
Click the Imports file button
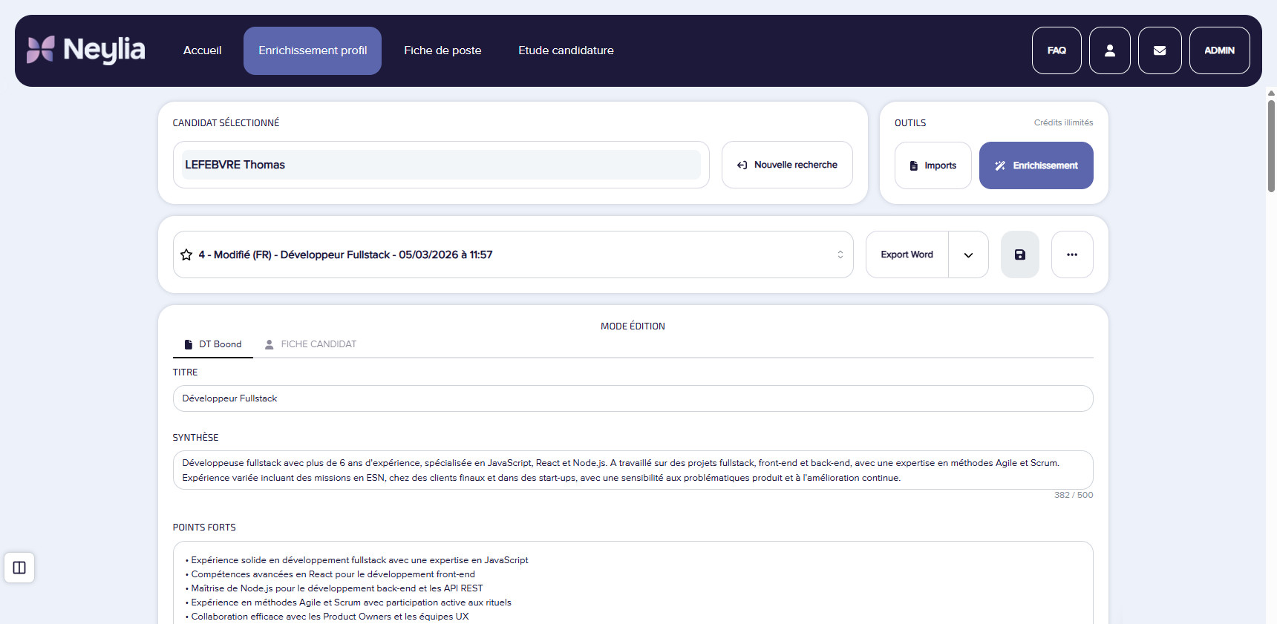(x=933, y=165)
